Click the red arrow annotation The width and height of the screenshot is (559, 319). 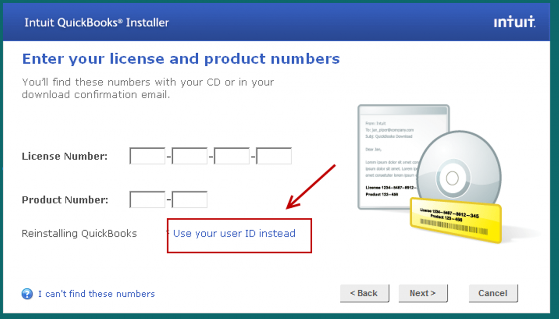coord(311,186)
